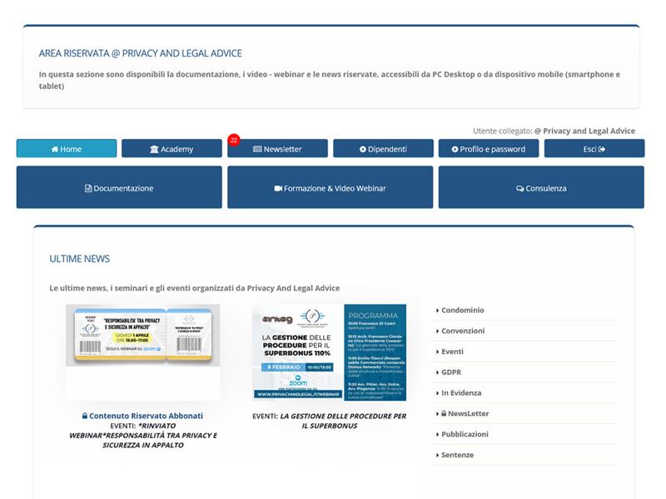Click the Area Riservata heading
Image resolution: width=666 pixels, height=499 pixels.
coord(140,53)
